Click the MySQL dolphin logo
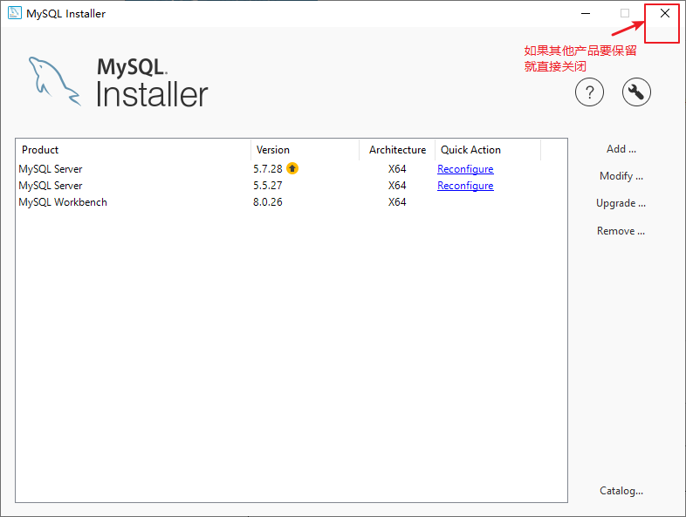 55,82
